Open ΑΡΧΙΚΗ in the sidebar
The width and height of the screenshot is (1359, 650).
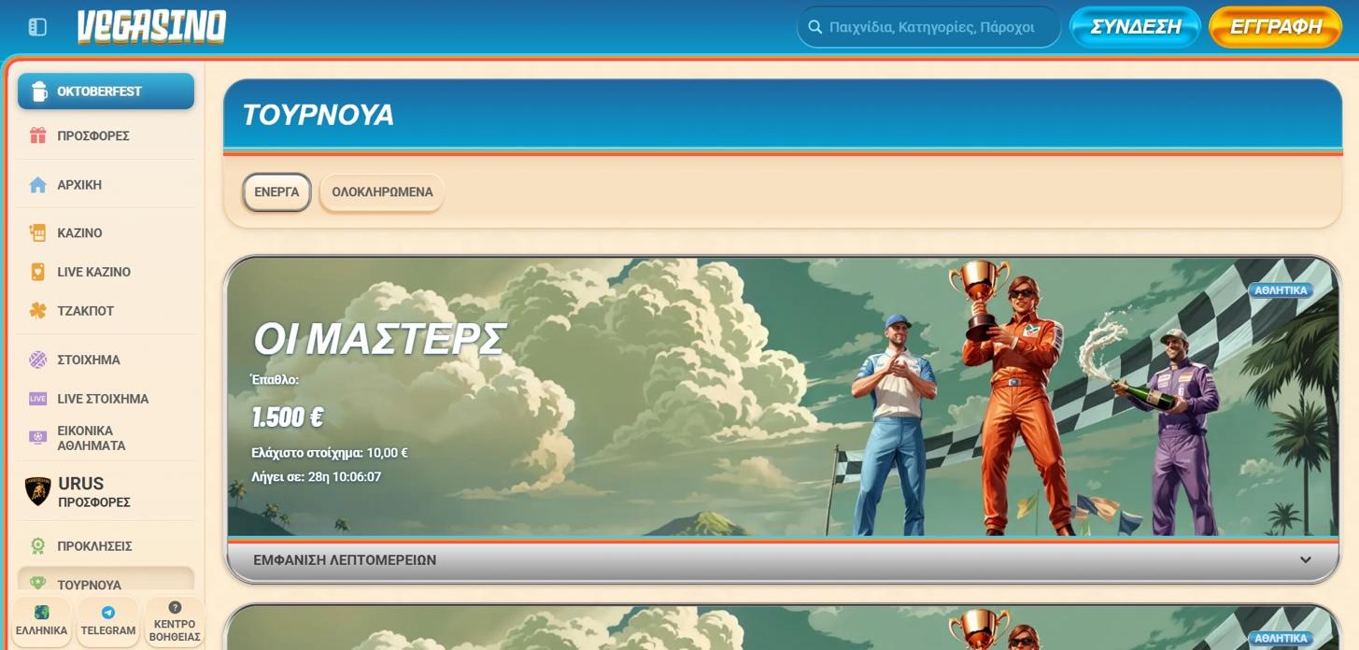[x=106, y=185]
